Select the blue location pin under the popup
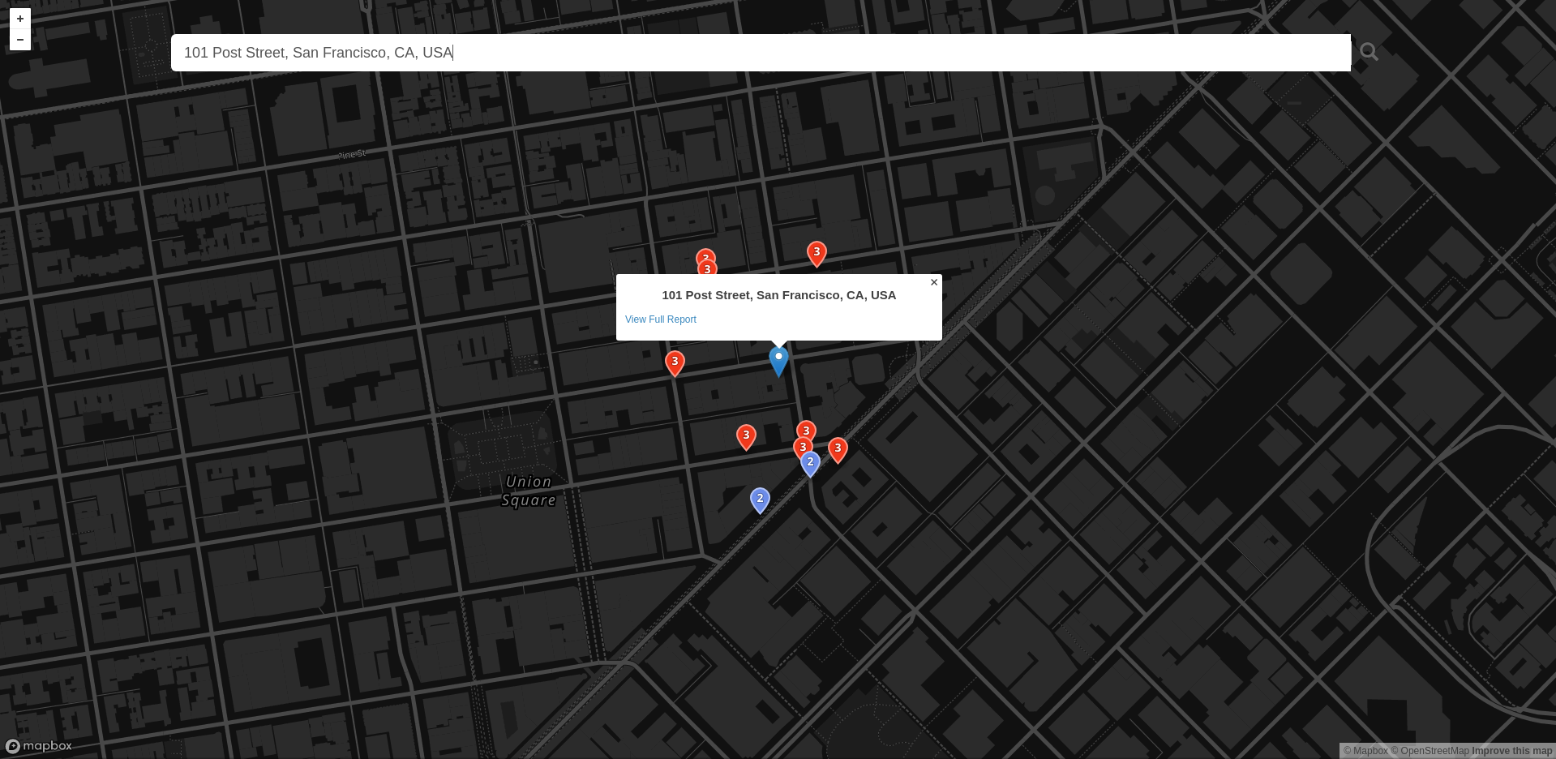Screen dimensions: 1556x759 [x=778, y=362]
